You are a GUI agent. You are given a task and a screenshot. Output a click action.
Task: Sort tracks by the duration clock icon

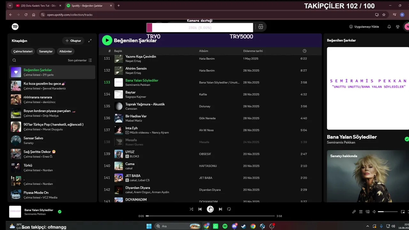coord(305,51)
